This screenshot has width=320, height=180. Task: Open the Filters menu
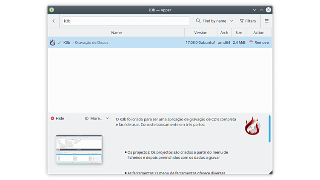pyautogui.click(x=248, y=21)
